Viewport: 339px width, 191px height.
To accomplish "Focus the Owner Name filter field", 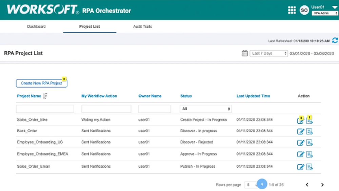I will pos(155,109).
